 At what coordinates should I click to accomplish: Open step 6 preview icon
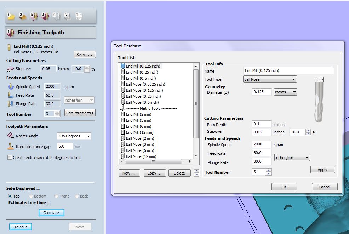(x=68, y=16)
